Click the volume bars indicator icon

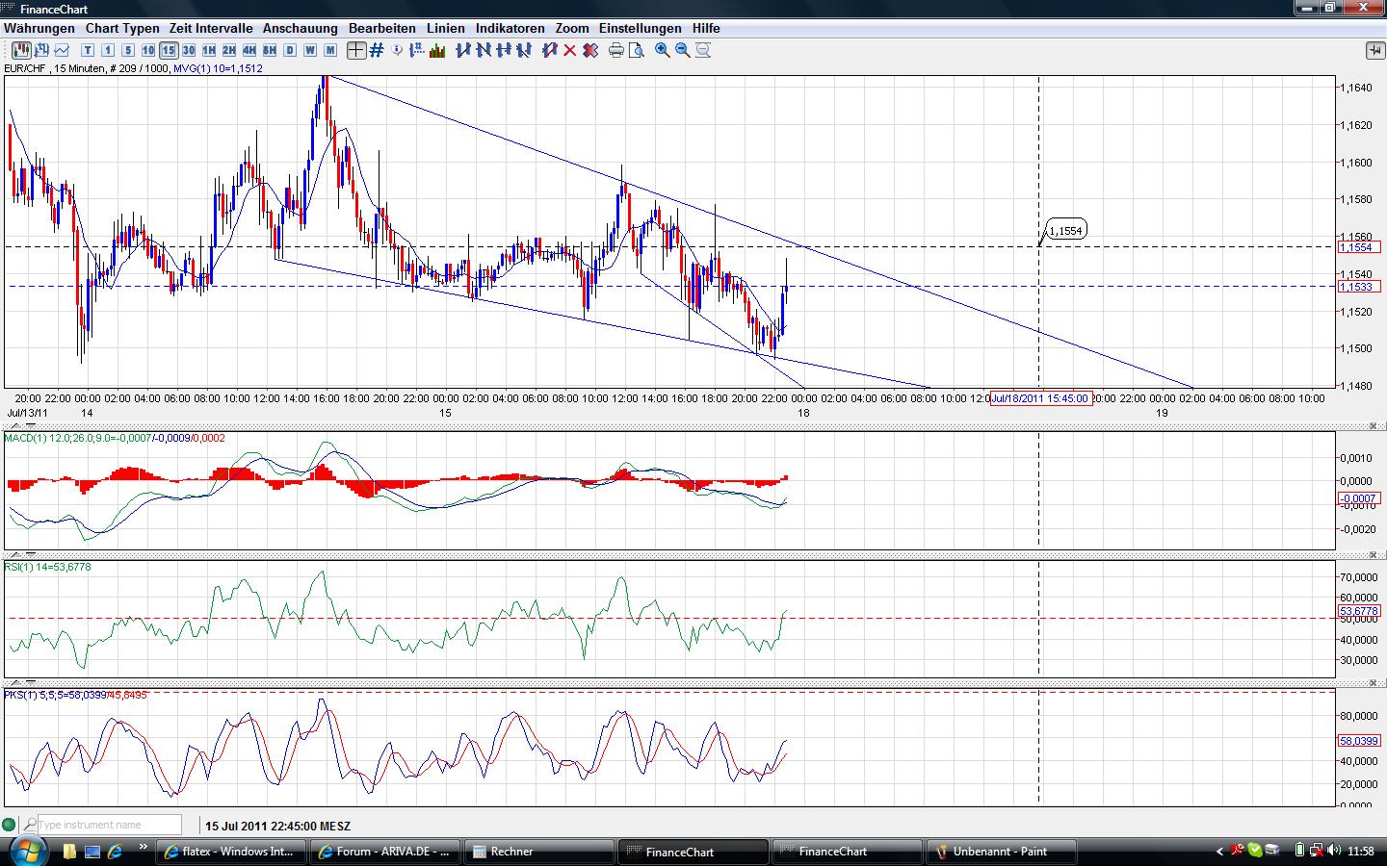pyautogui.click(x=437, y=50)
